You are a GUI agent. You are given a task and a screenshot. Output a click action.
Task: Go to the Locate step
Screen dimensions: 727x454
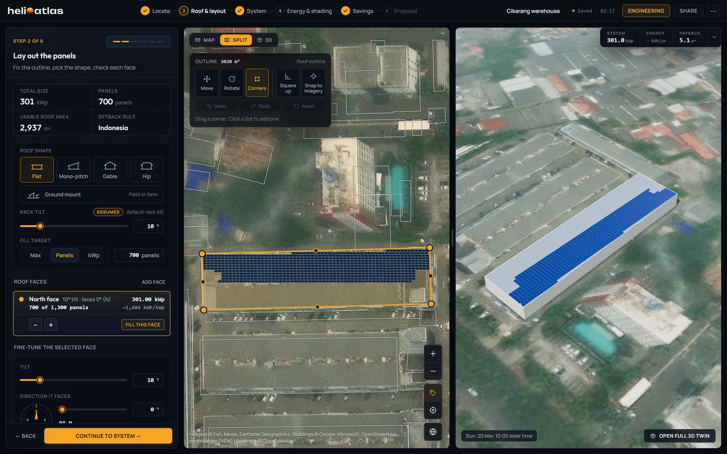coord(156,11)
